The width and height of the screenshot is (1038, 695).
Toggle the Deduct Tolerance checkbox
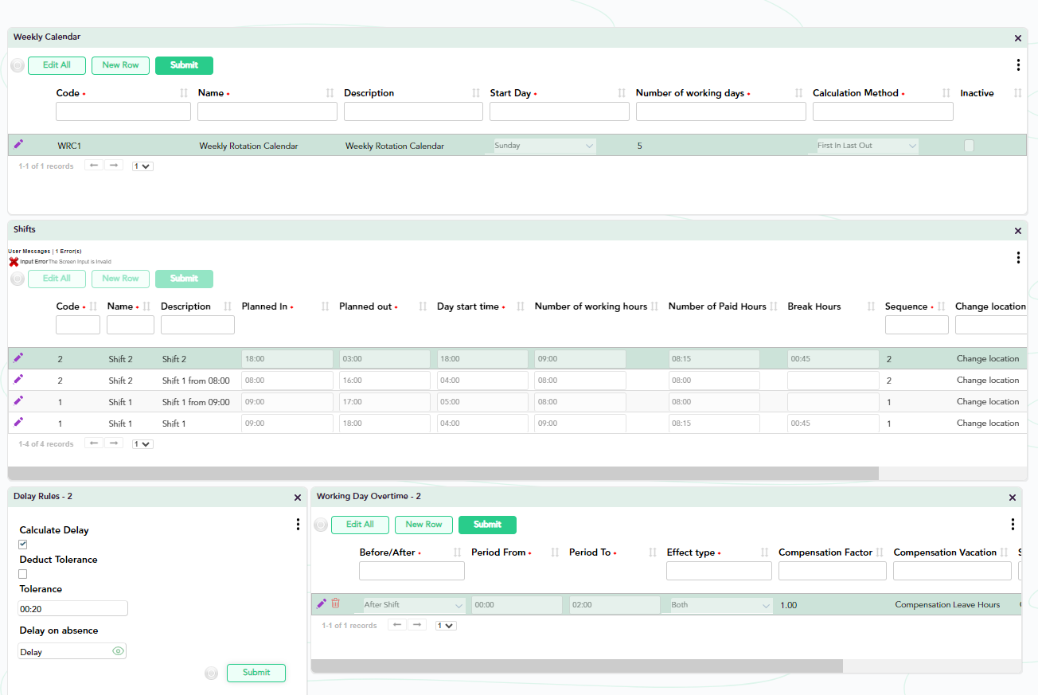pos(23,574)
